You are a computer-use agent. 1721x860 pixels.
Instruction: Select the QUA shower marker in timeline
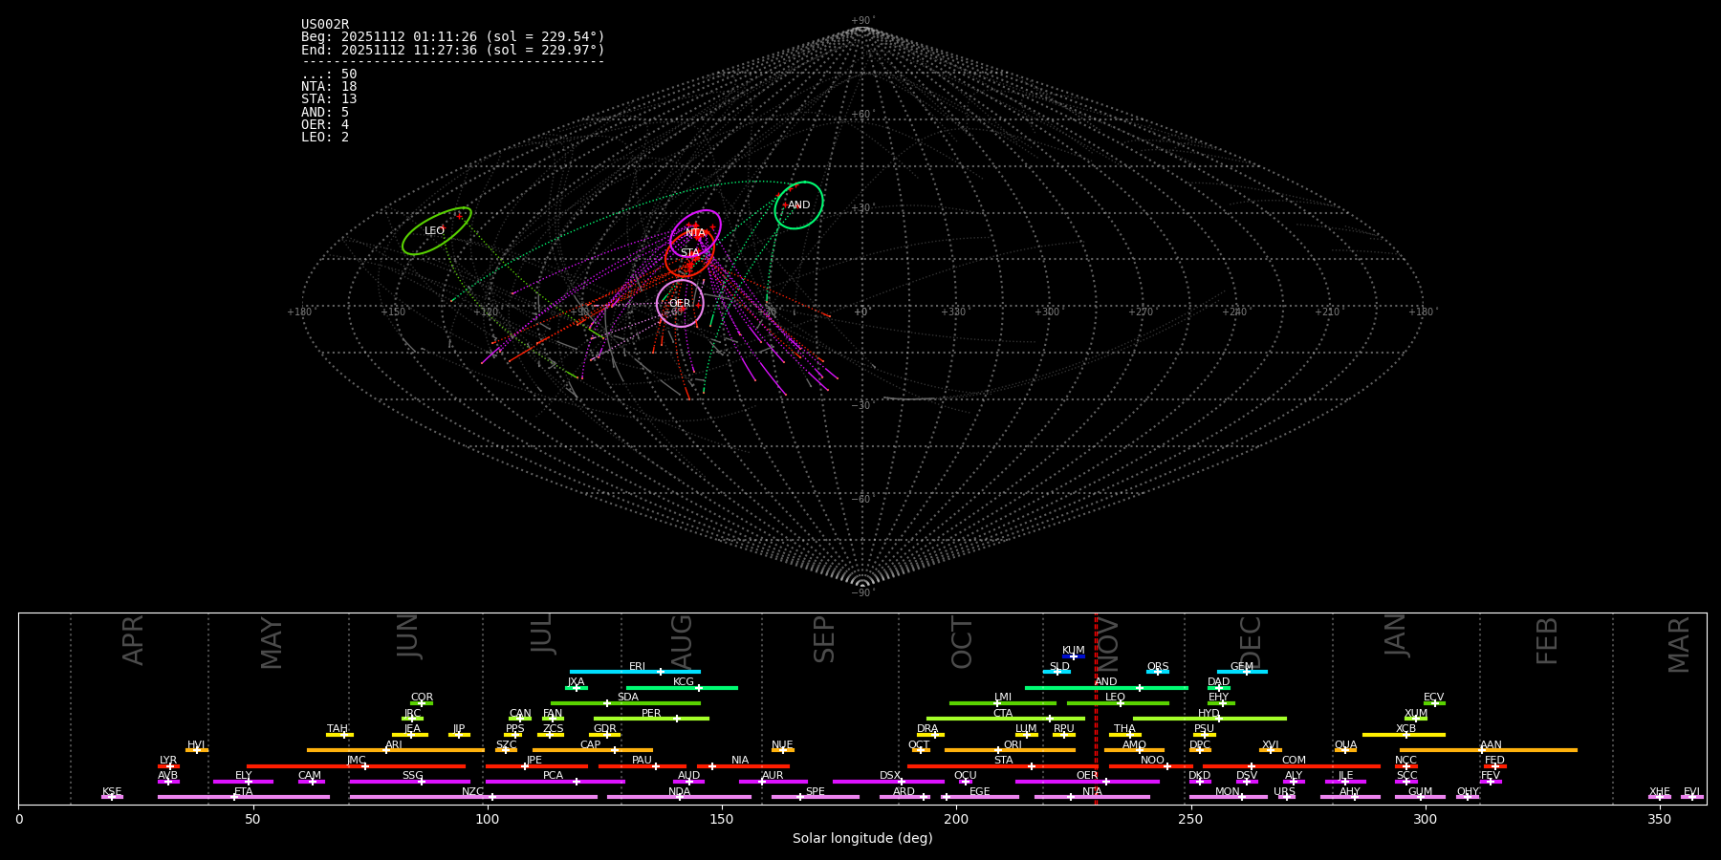pyautogui.click(x=1345, y=750)
